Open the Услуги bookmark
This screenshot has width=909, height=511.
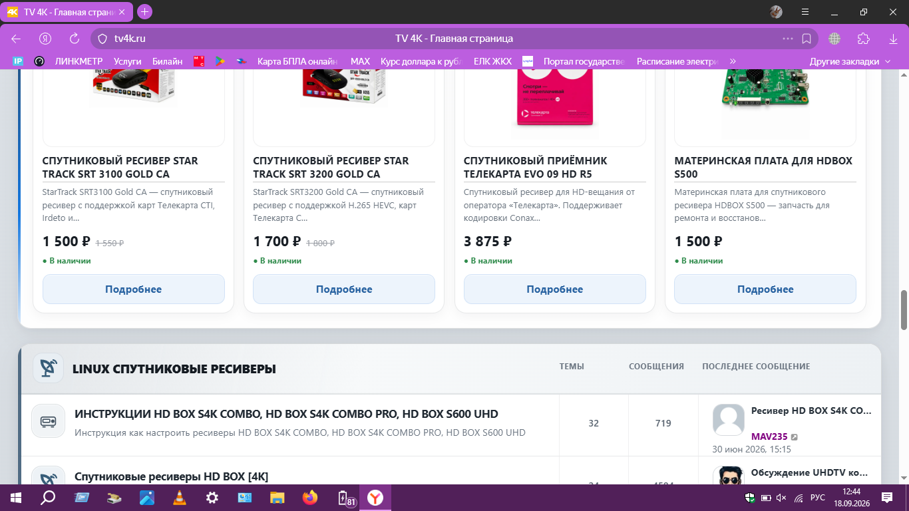pos(128,61)
